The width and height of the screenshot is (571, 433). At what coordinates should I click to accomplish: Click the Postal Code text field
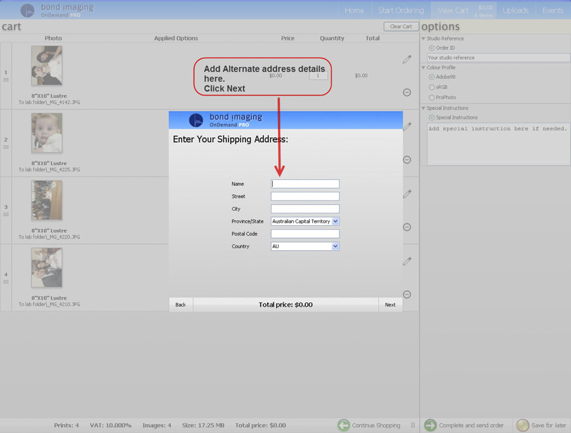tap(305, 234)
